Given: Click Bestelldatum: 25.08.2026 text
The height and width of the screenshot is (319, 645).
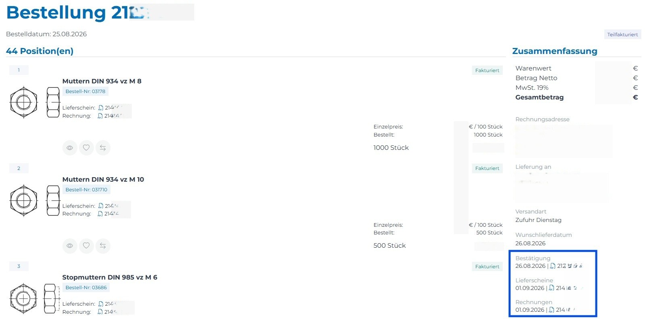Looking at the screenshot, I should tap(46, 34).
